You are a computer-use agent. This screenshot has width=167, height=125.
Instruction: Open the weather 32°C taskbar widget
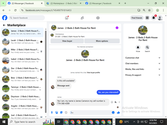[x=124, y=122]
